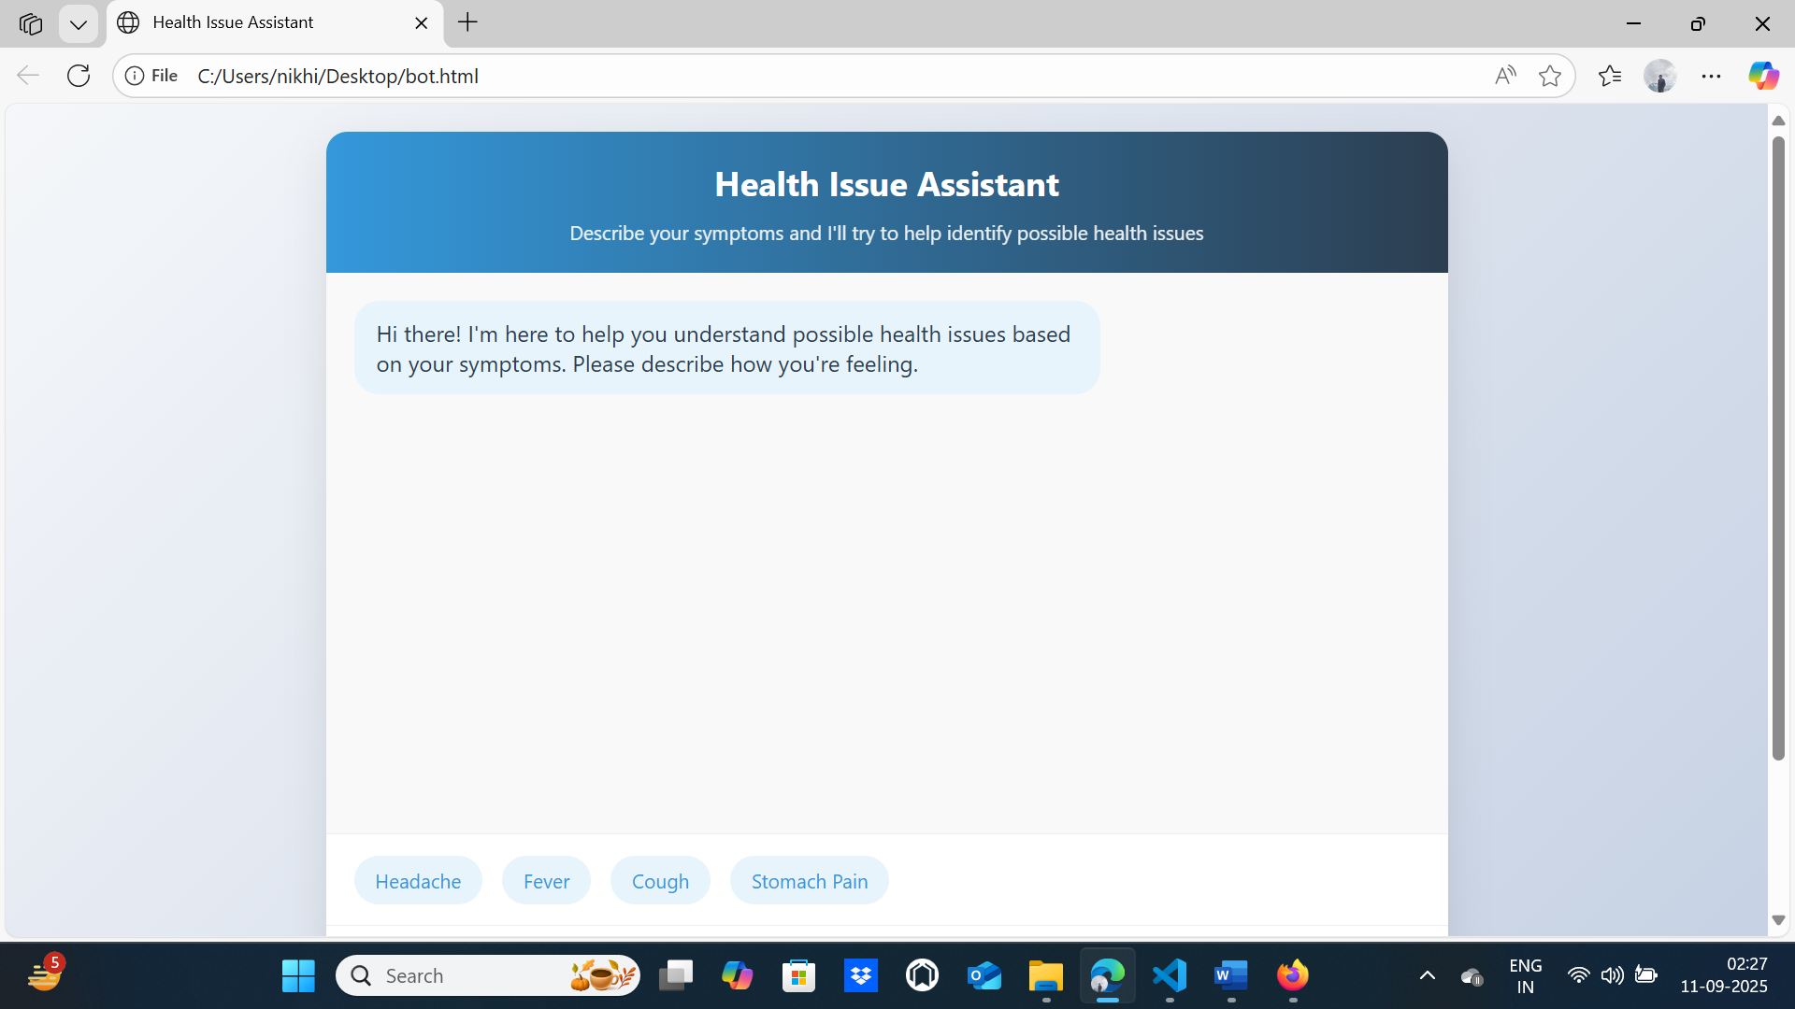Open the Workspaces icon in tab bar
This screenshot has width=1795, height=1009.
pos(31,23)
